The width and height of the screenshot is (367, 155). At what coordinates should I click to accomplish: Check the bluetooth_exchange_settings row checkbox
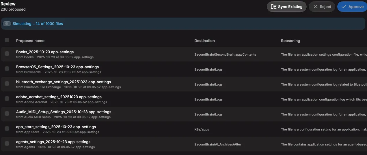click(x=7, y=84)
